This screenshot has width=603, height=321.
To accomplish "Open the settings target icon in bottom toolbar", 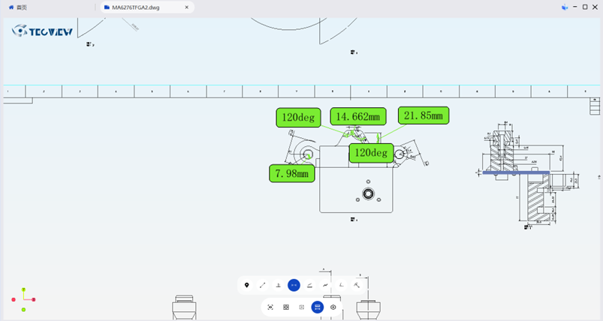I will [333, 307].
